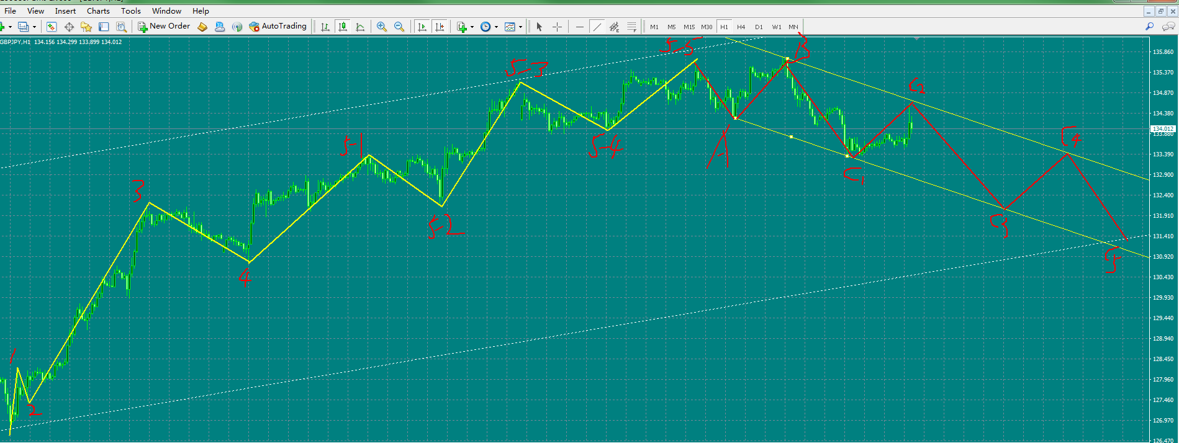Expand the periods dropdown arrow
The height and width of the screenshot is (443, 1179).
[496, 27]
